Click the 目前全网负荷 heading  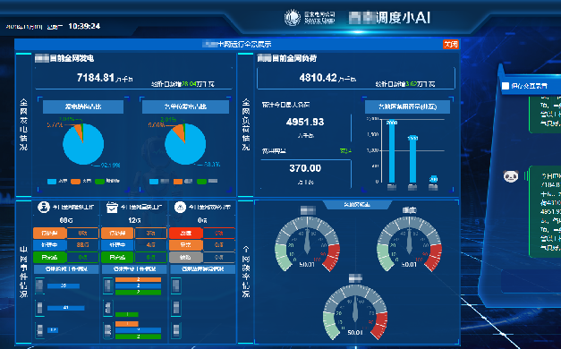tap(294, 58)
